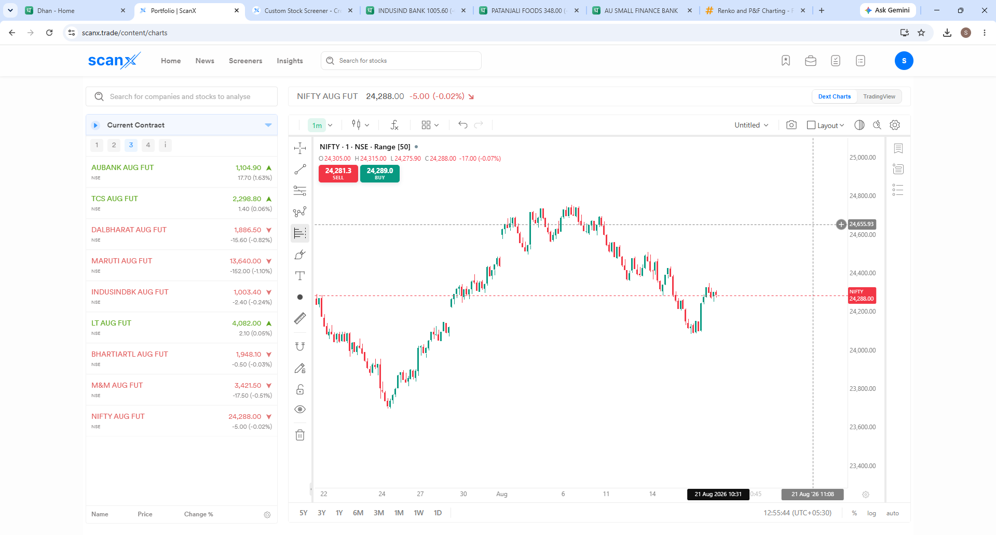Go to ScanX logo home

coord(114,61)
